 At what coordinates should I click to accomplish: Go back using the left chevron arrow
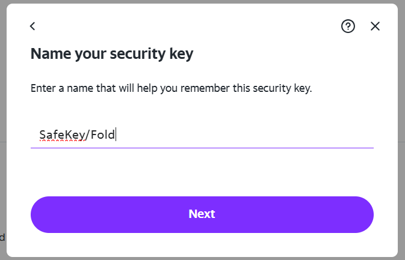(x=32, y=26)
